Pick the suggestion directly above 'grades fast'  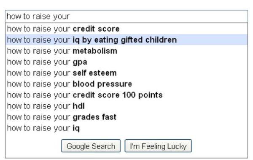click(126, 106)
